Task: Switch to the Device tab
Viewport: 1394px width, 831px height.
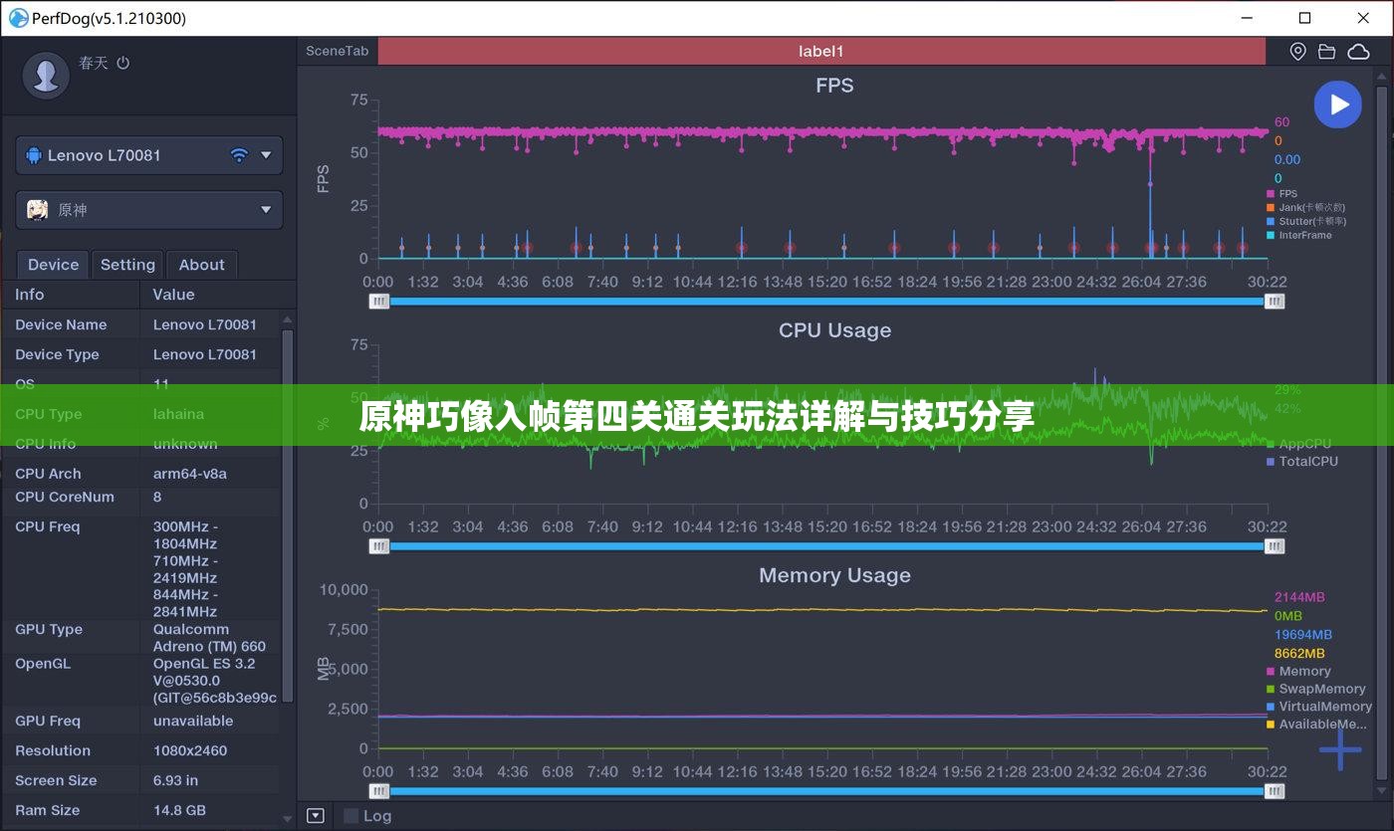Action: click(x=53, y=265)
